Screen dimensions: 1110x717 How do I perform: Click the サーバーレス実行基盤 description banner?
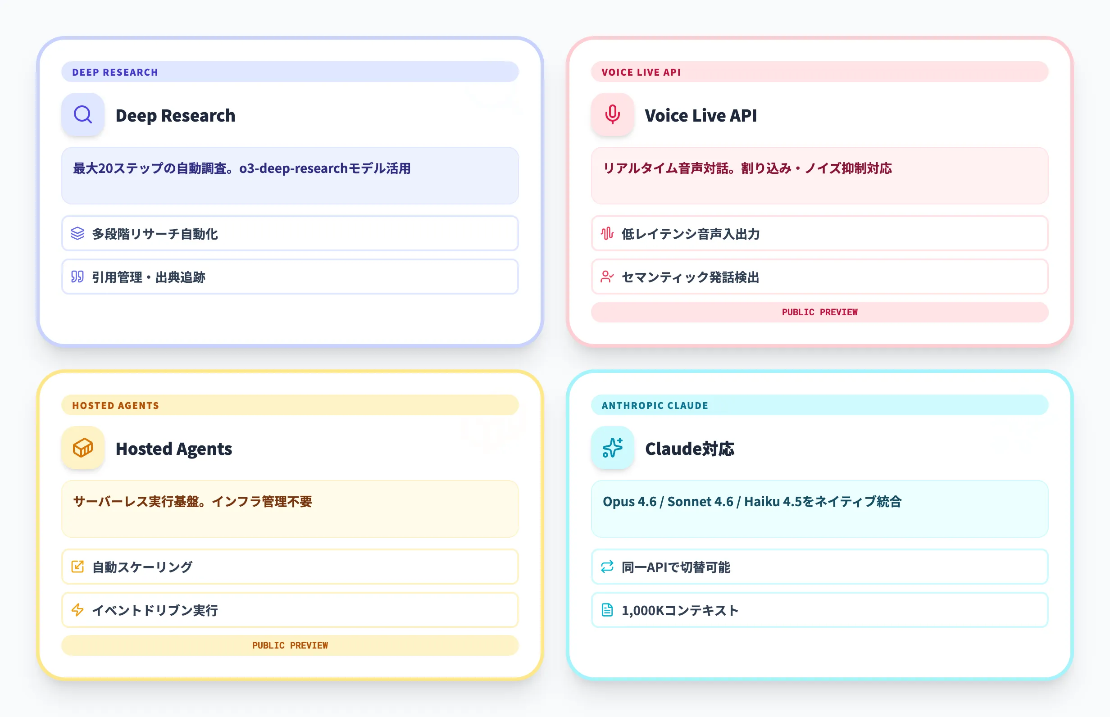coord(290,509)
